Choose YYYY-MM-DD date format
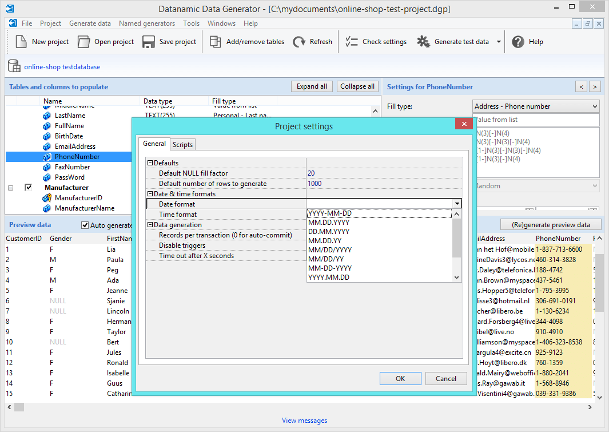This screenshot has height=432, width=609. 380,213
